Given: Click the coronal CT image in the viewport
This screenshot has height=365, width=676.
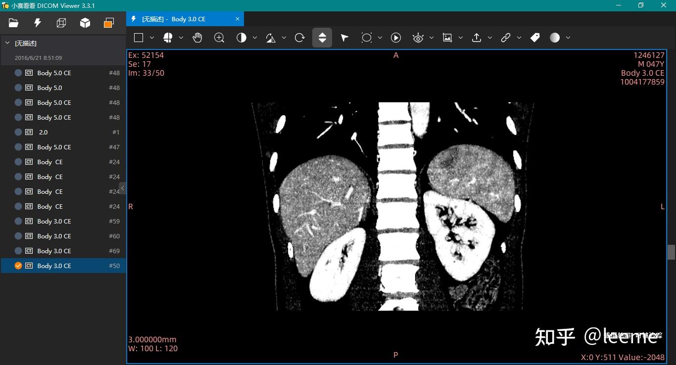Looking at the screenshot, I should tap(393, 206).
